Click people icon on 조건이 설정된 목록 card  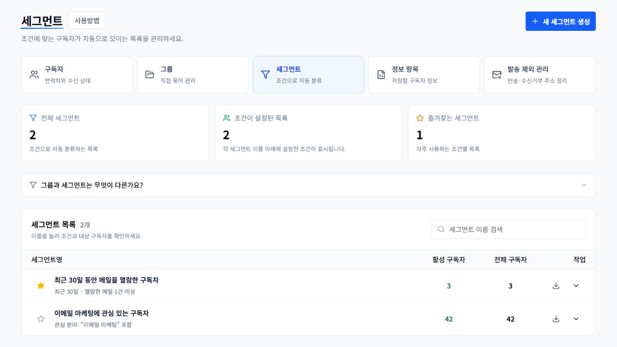227,118
